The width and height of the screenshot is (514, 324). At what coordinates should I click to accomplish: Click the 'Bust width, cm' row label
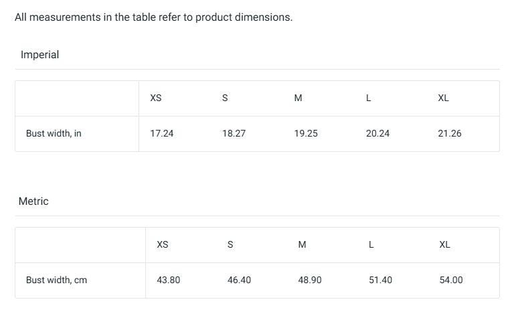point(56,280)
